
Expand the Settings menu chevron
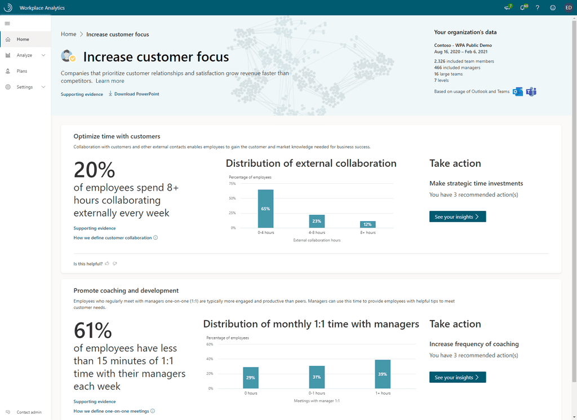pos(43,87)
